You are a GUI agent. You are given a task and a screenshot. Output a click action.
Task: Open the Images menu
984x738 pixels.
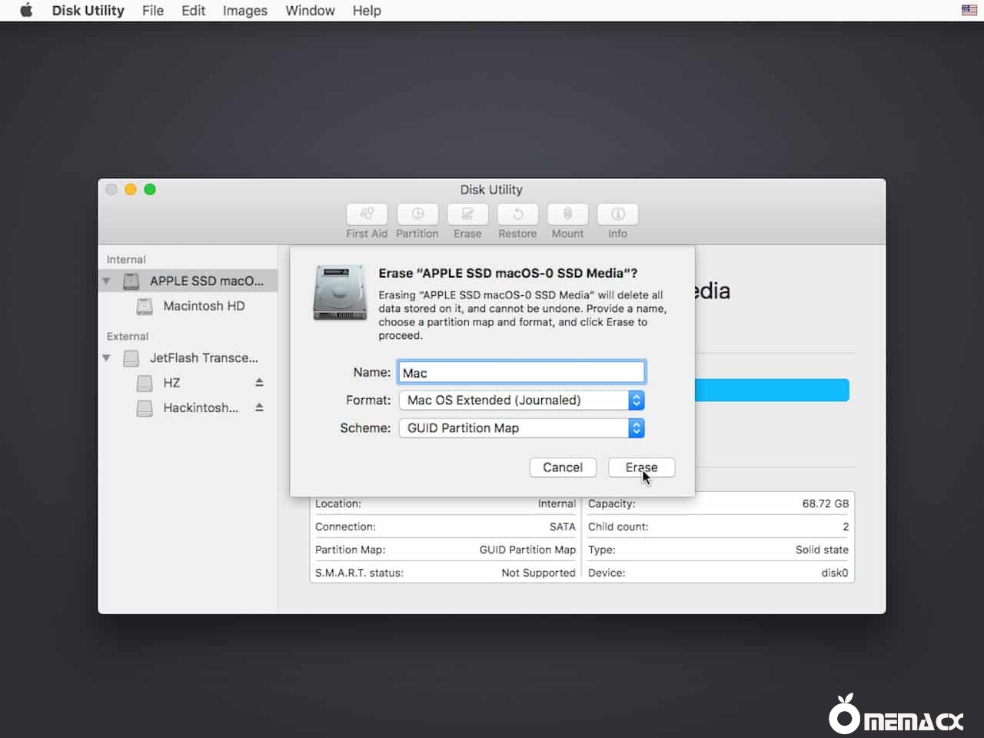244,11
